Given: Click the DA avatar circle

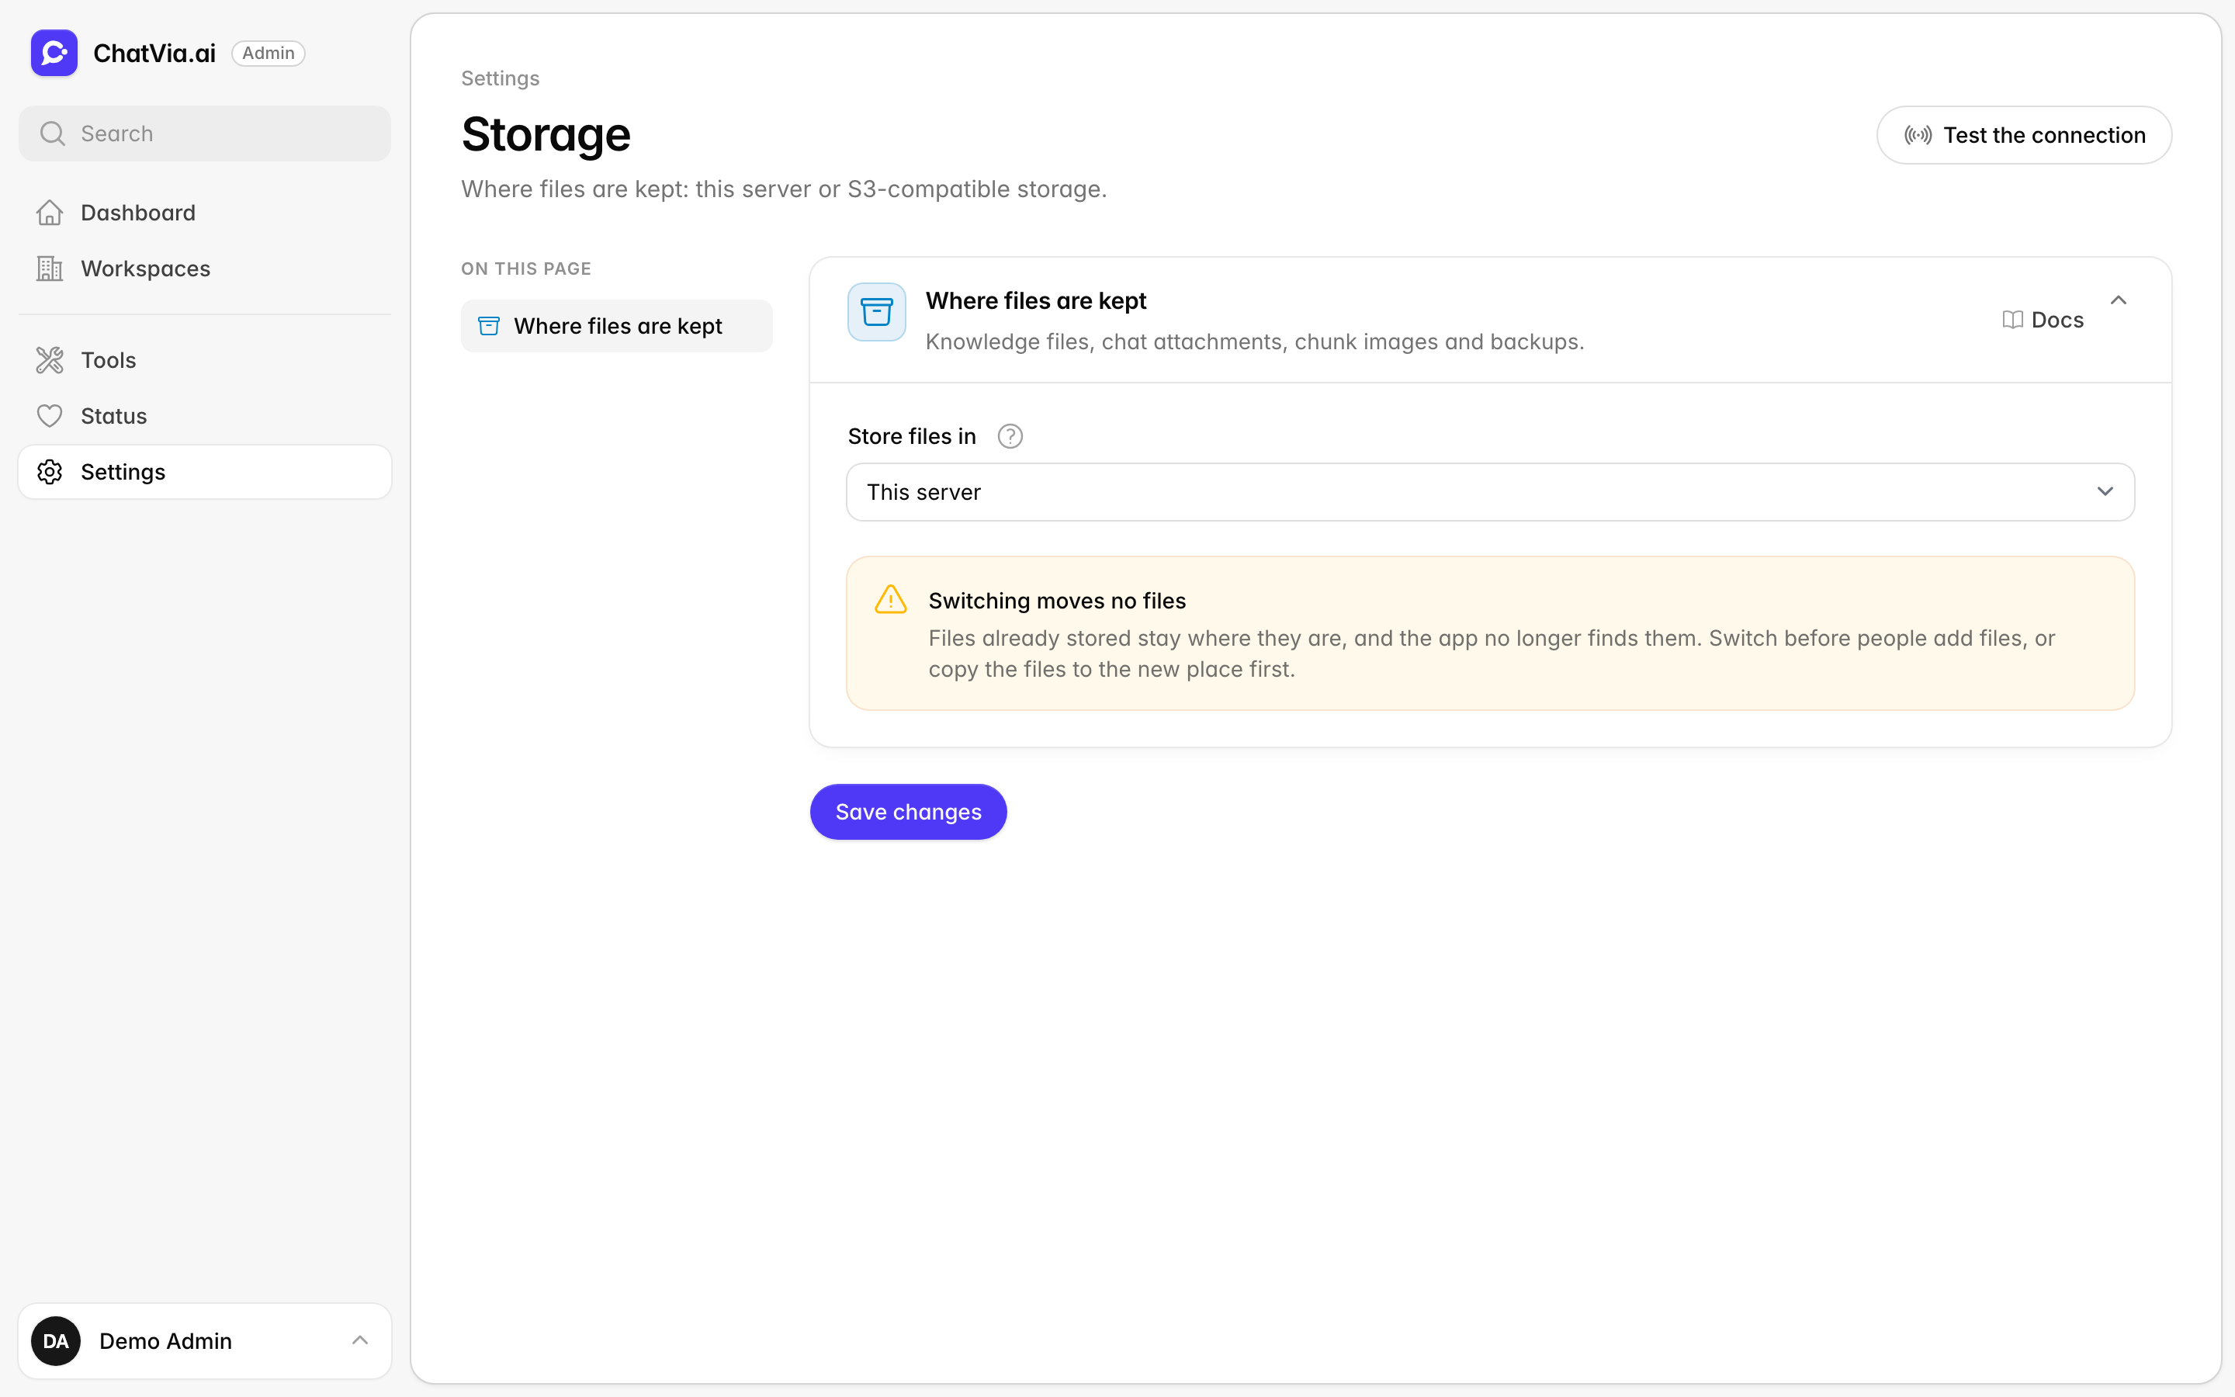Looking at the screenshot, I should 57,1340.
